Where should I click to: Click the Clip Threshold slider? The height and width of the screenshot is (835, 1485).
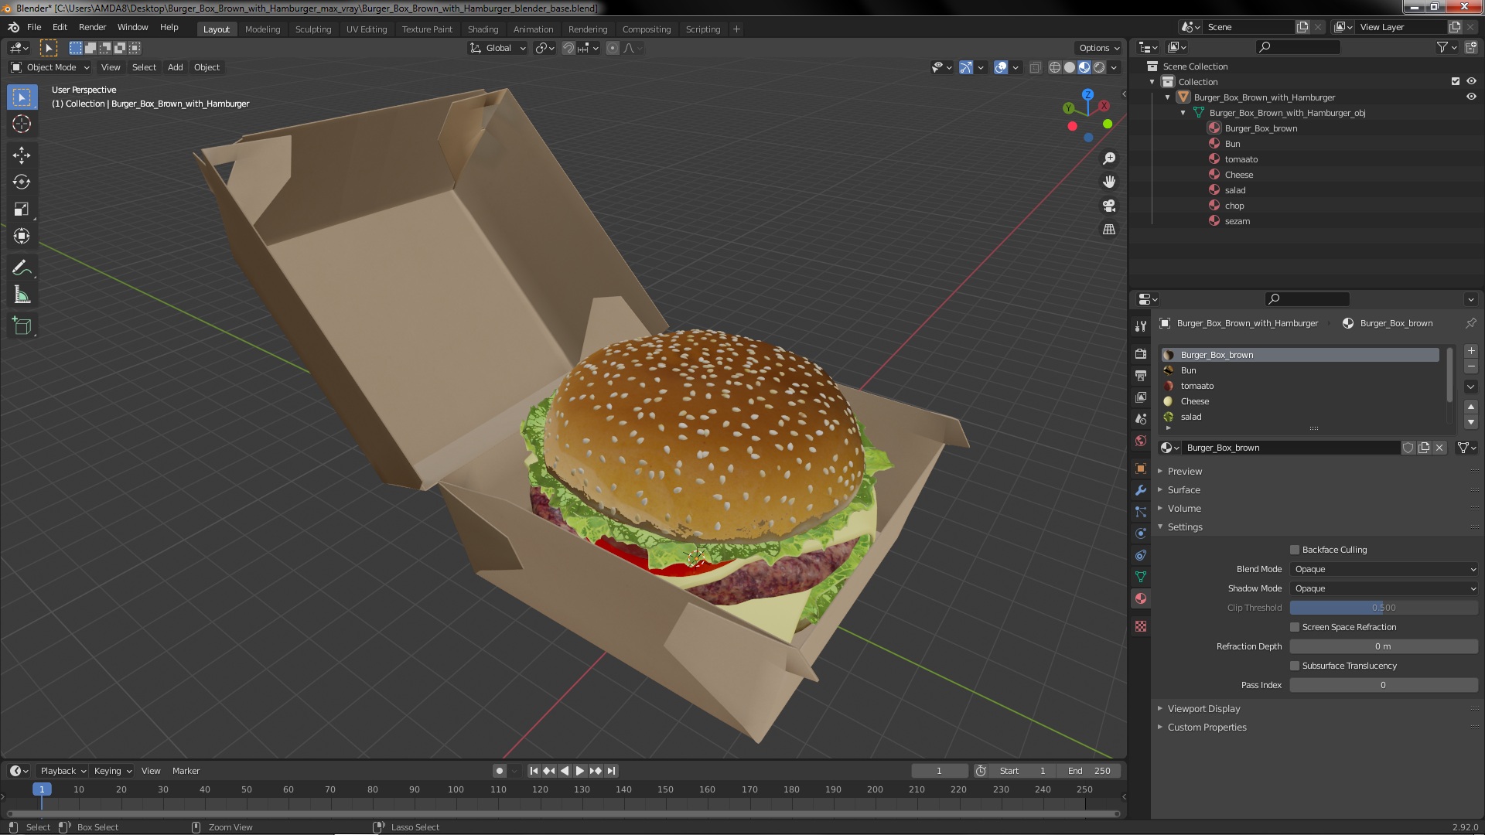[x=1384, y=608]
